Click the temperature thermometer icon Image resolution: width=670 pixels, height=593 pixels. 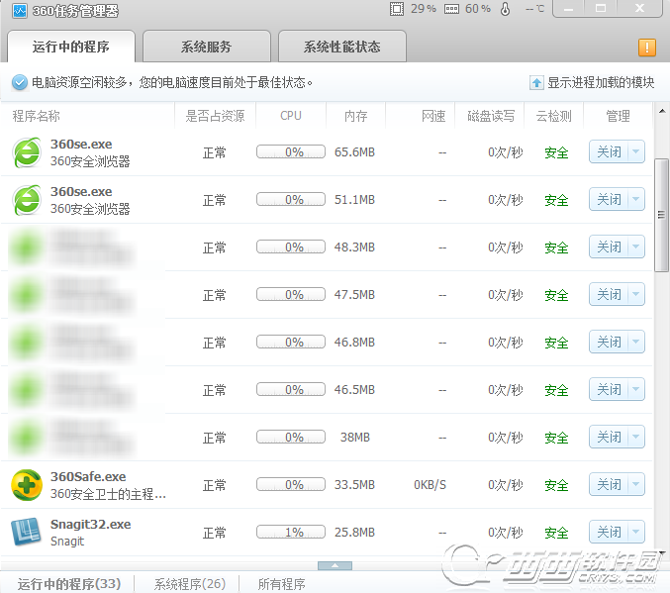505,9
